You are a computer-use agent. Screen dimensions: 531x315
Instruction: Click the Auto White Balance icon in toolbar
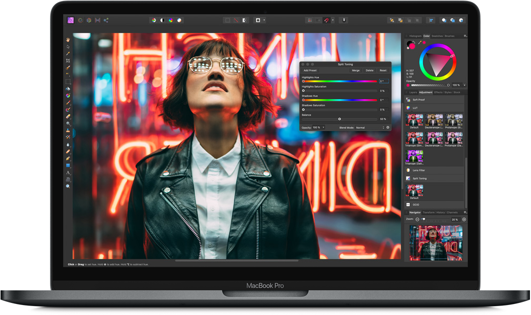point(179,20)
